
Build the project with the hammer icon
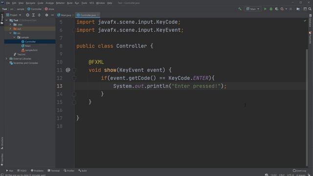tap(240, 9)
